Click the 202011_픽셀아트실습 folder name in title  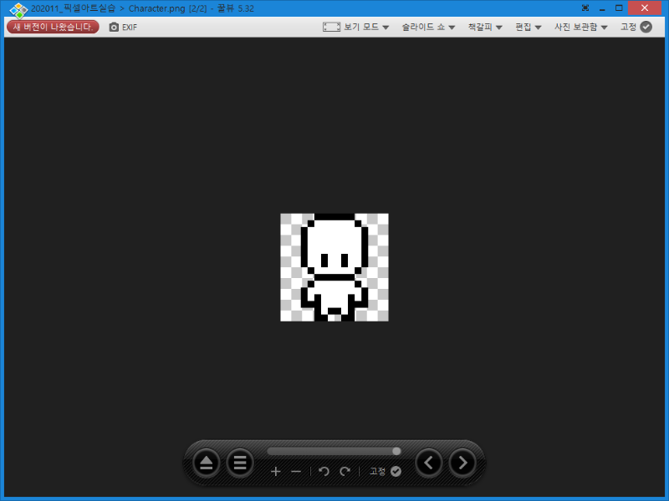(x=73, y=8)
